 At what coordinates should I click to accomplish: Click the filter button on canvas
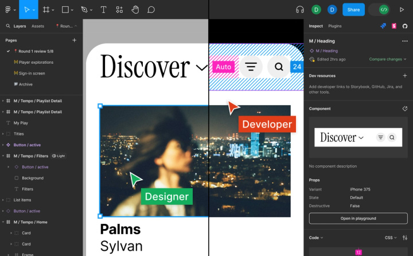tap(251, 67)
